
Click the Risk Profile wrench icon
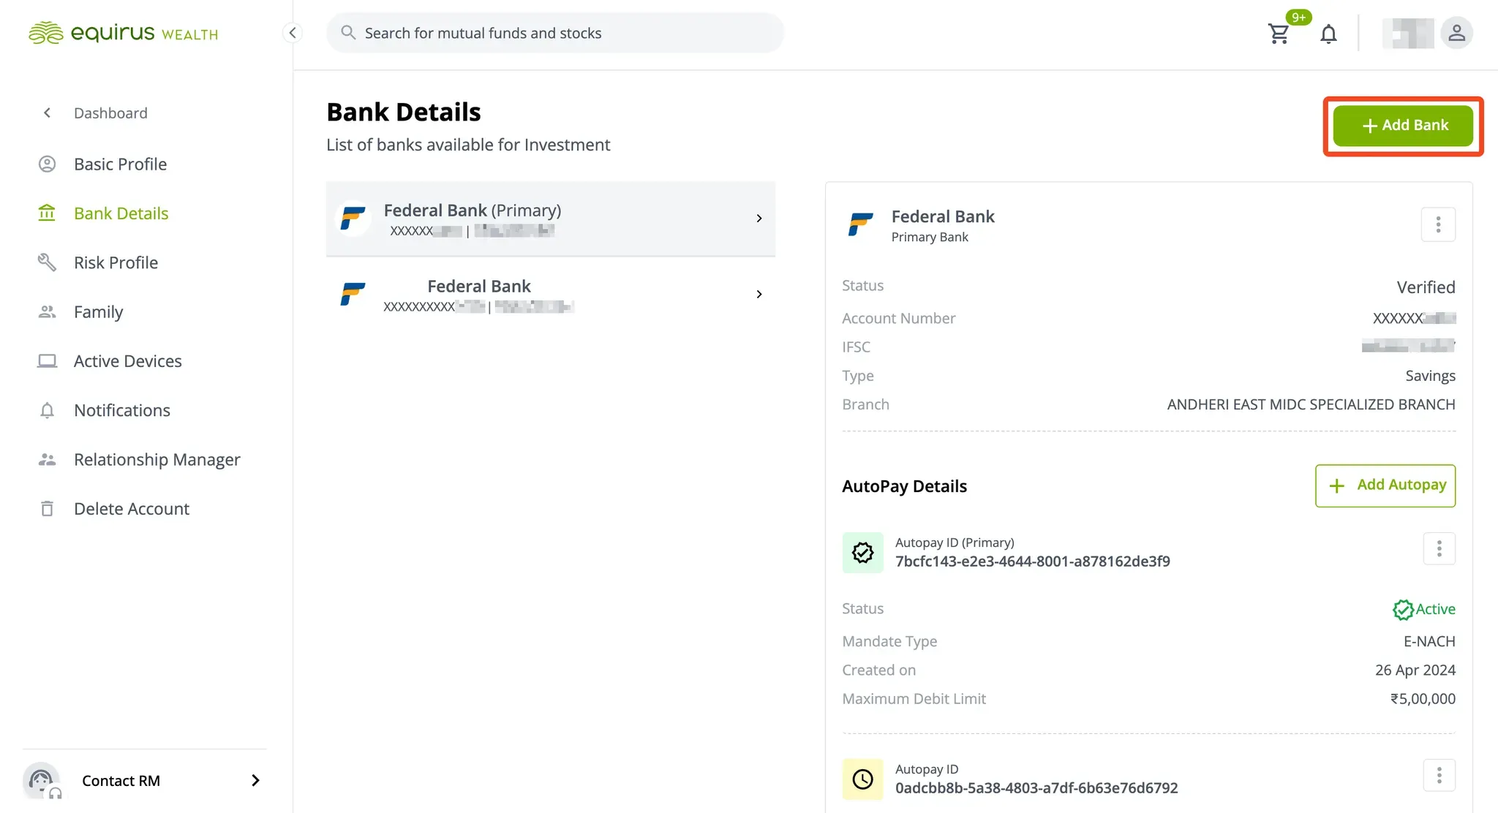point(47,262)
